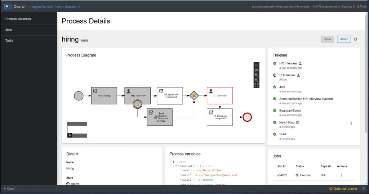Click the Dev UI title link

click(19, 6)
